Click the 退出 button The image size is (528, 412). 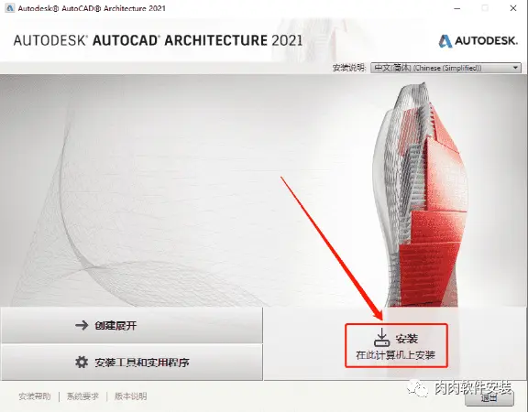point(489,398)
